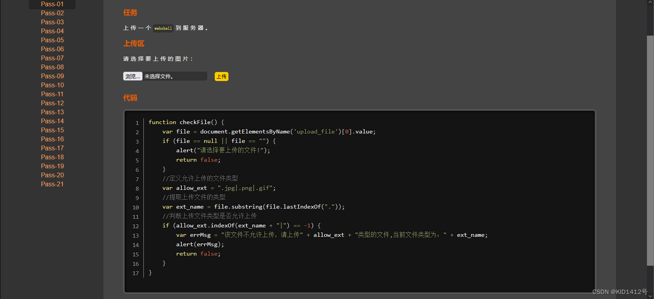Go to Pass-07 in sidebar
The image size is (654, 299).
[x=52, y=58]
